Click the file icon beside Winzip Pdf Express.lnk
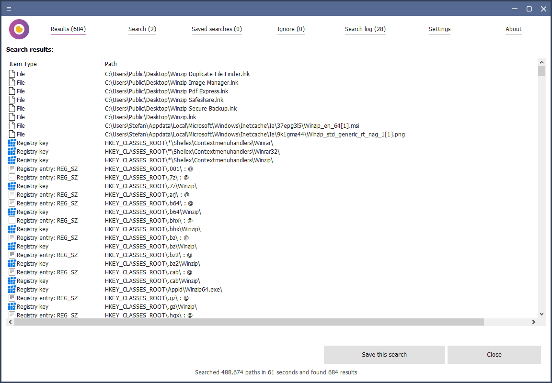The width and height of the screenshot is (552, 383). [x=12, y=91]
